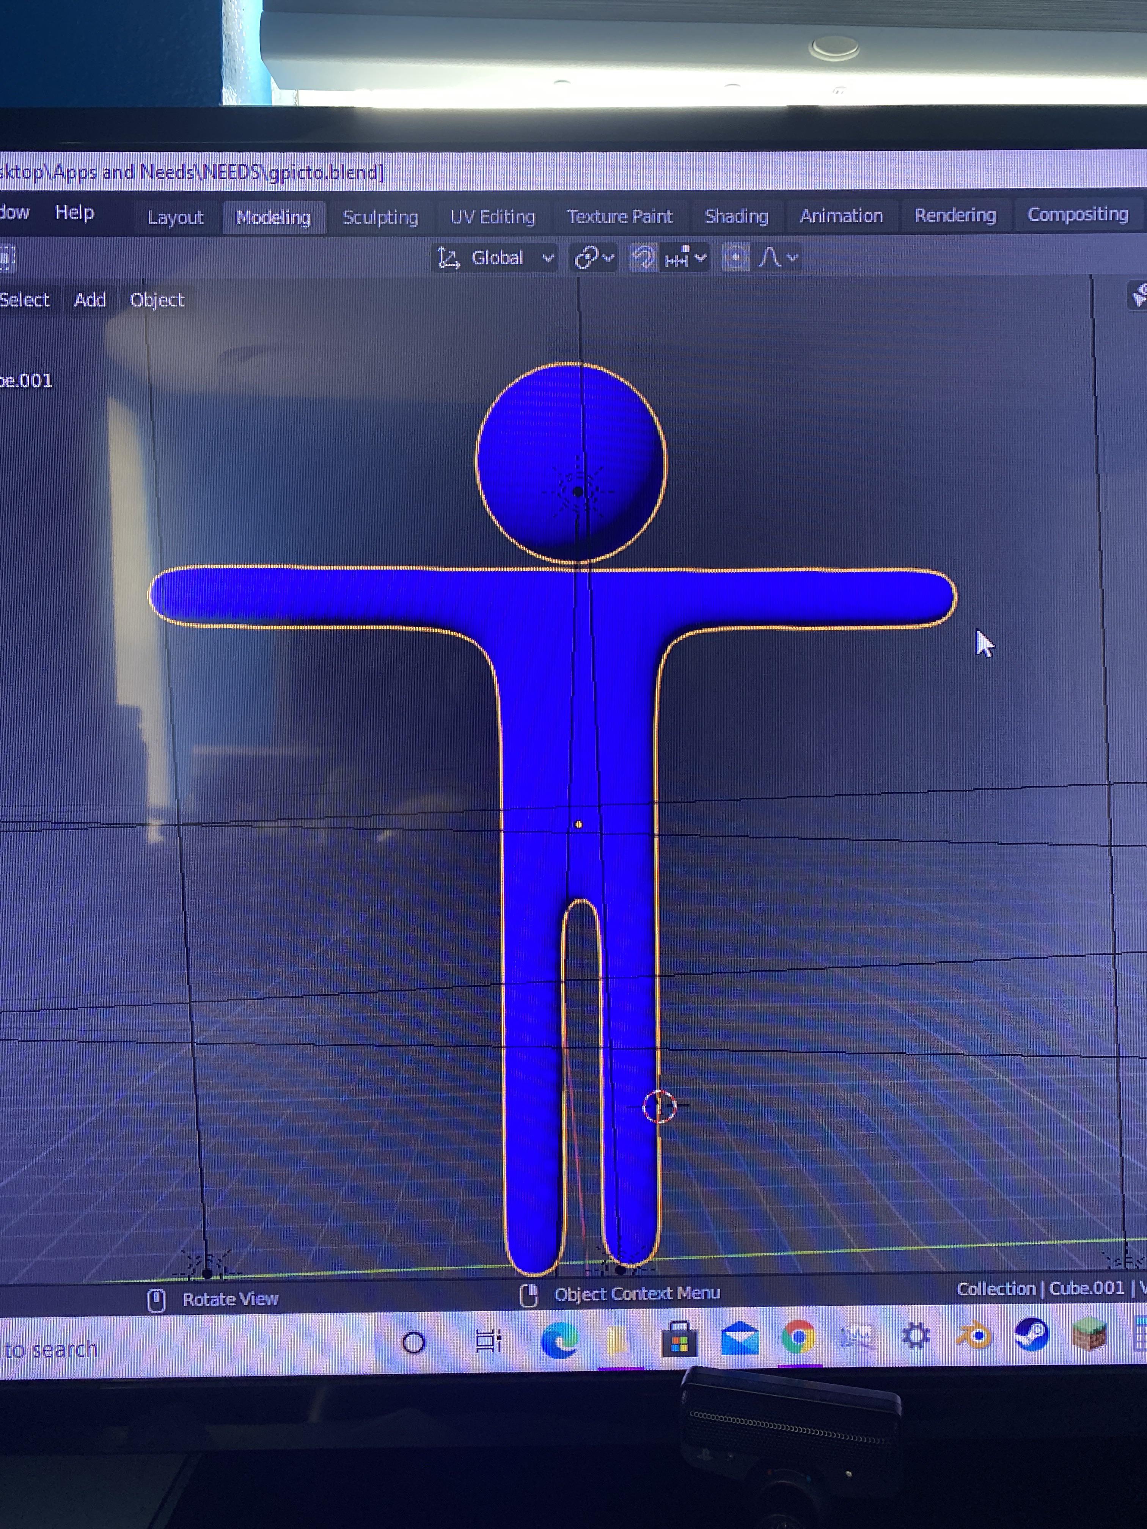Click the transform orientation axis icon
1147x1529 pixels.
pos(448,257)
